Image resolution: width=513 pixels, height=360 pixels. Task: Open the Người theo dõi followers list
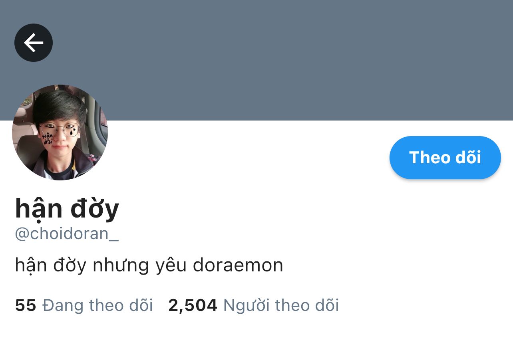tap(281, 305)
